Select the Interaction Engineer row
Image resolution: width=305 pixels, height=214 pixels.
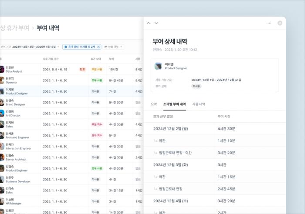pyautogui.click(x=71, y=147)
